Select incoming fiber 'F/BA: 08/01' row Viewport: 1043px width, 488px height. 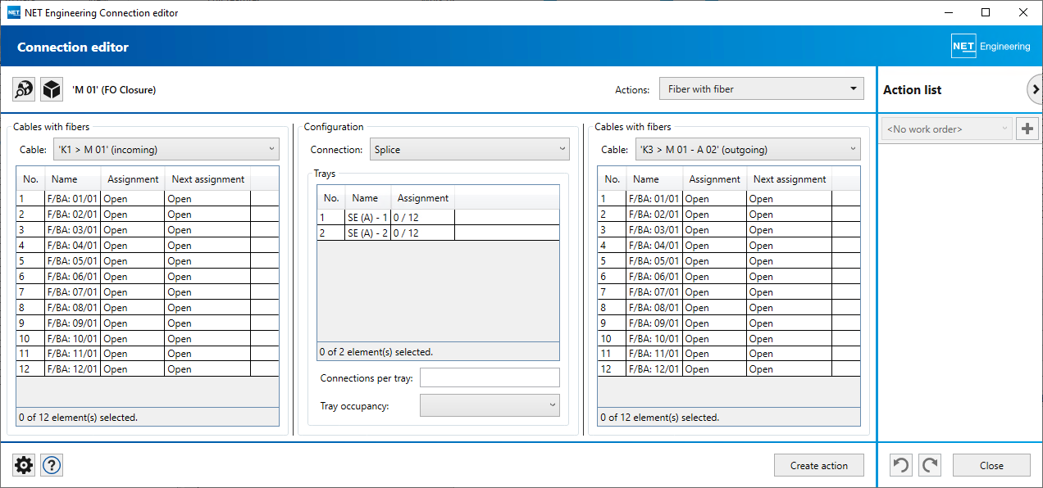(x=148, y=307)
